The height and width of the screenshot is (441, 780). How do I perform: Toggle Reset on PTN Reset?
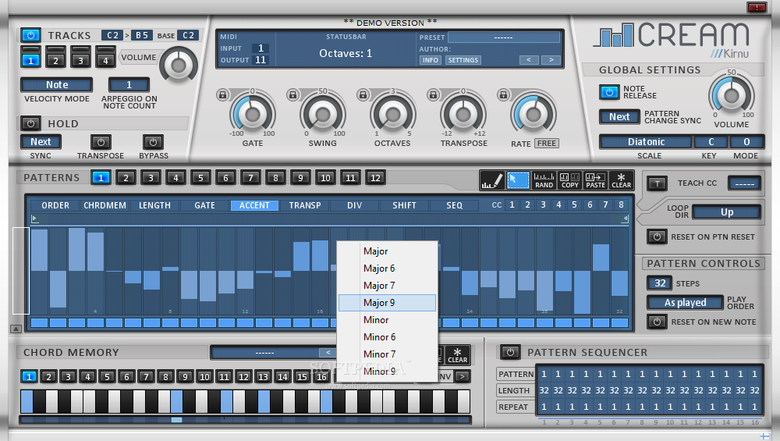click(657, 237)
